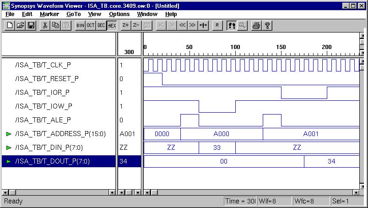Click the Z- zoom out button
Screen dimensions: 368x208
(x=135, y=25)
